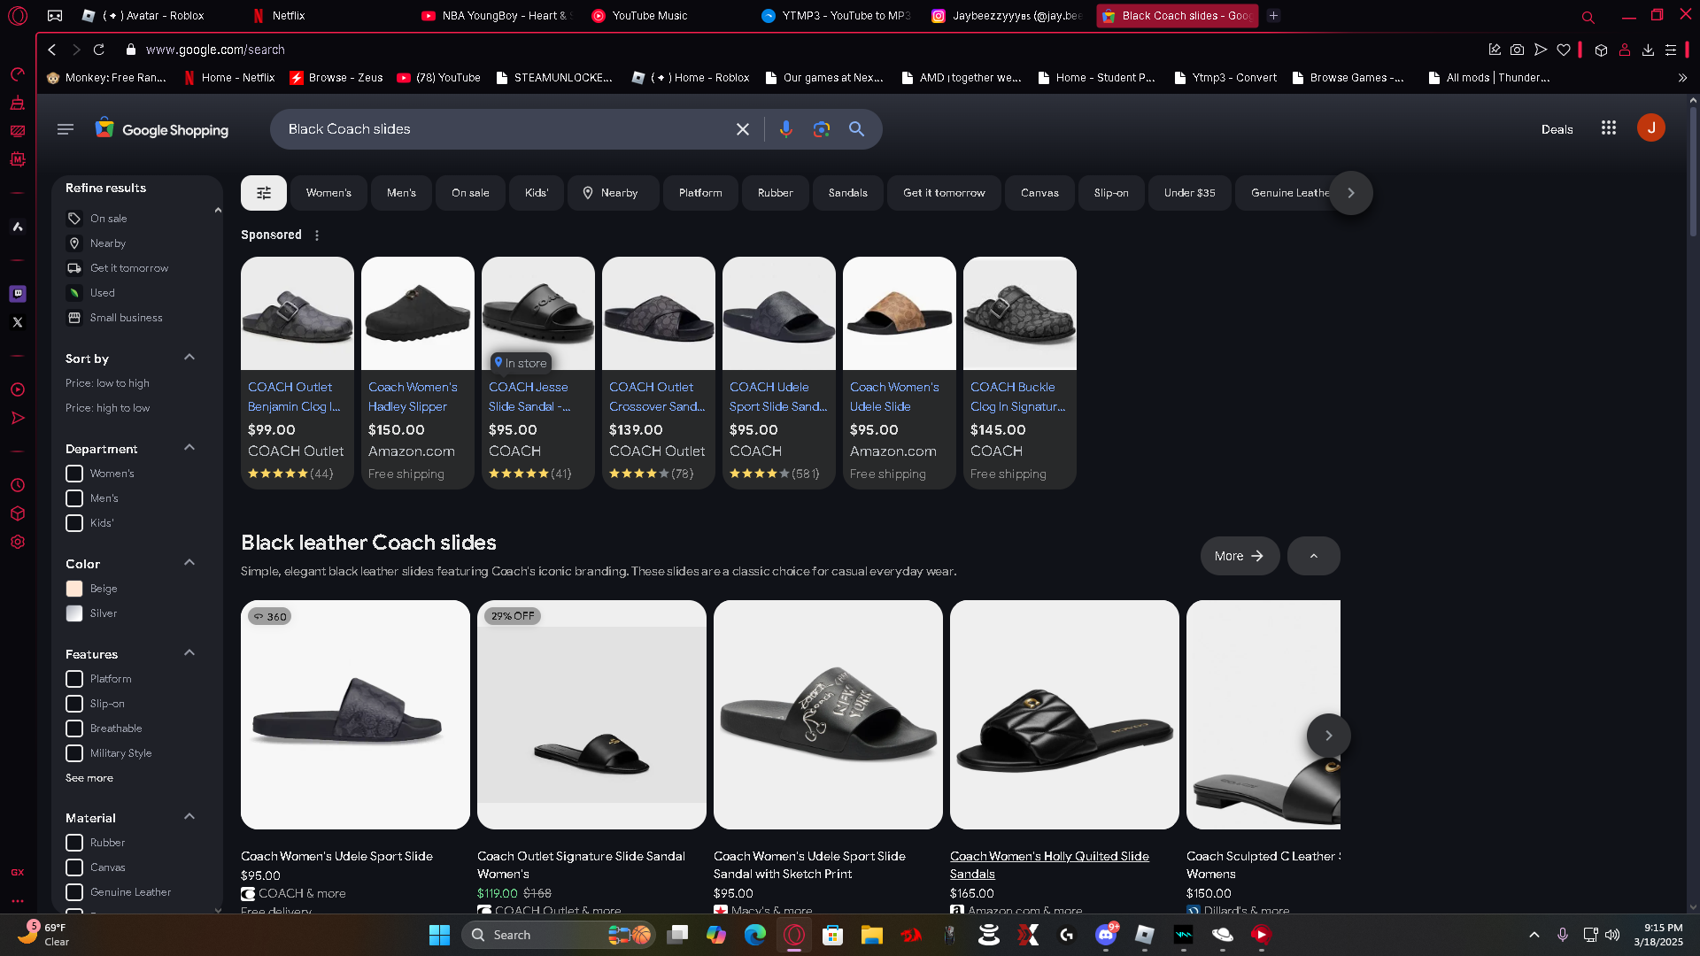Clear the search box text
1700x956 pixels.
point(743,129)
